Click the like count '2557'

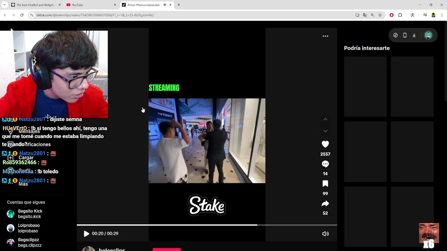tap(325, 154)
